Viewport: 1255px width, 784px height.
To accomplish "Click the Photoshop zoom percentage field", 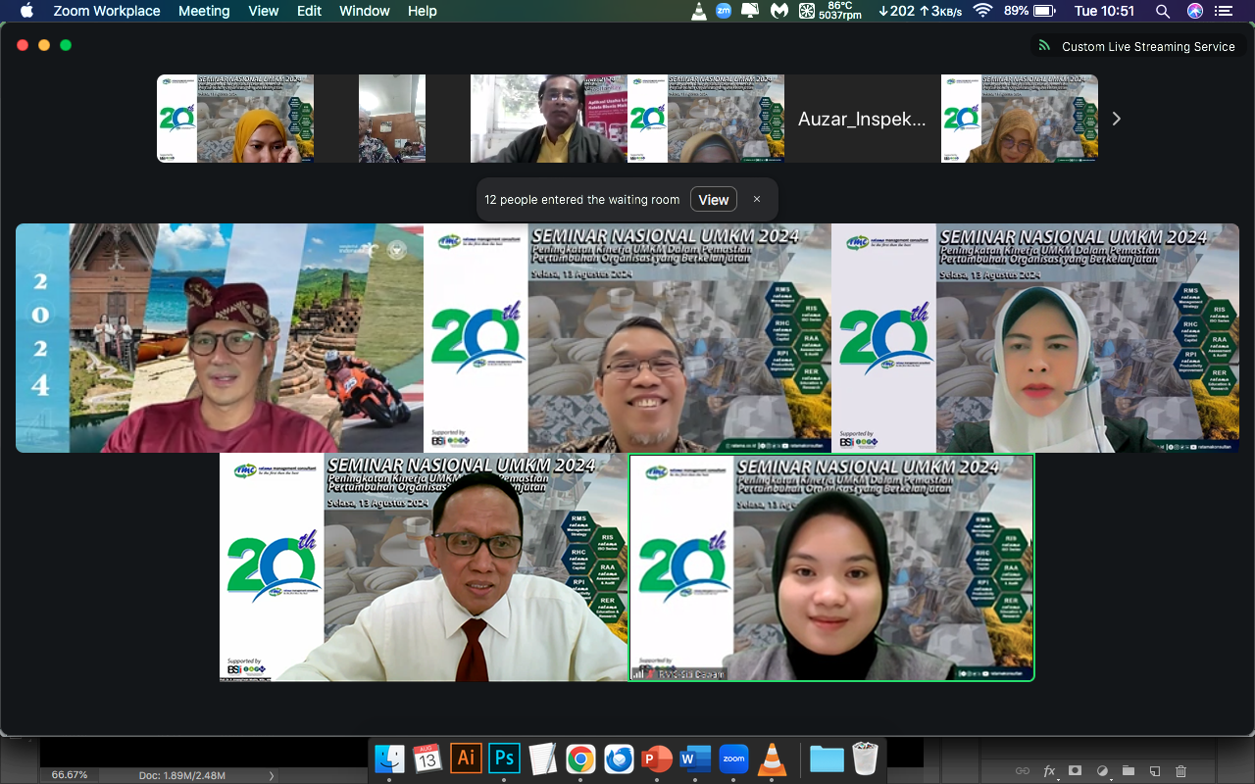I will [x=70, y=775].
